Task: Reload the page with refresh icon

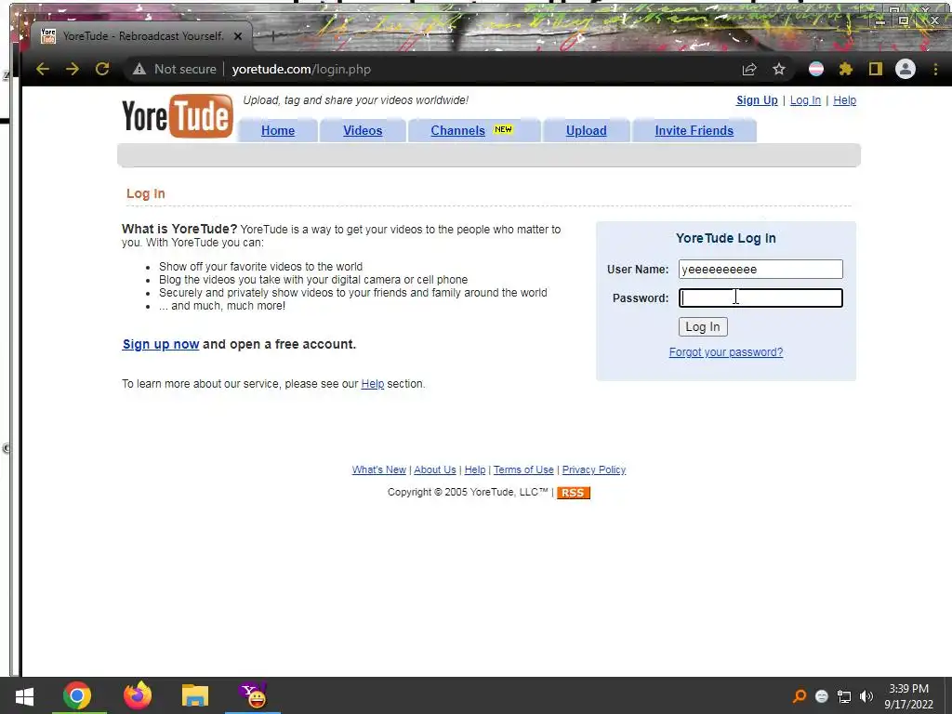Action: click(102, 69)
